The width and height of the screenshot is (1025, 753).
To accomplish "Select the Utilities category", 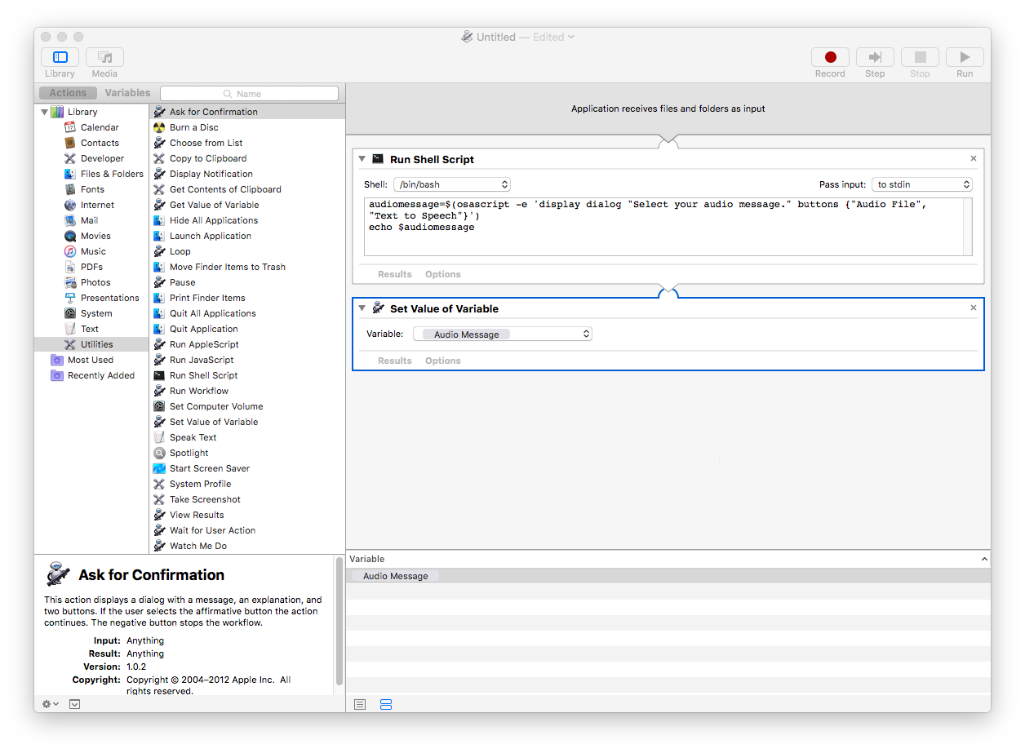I will pos(91,344).
